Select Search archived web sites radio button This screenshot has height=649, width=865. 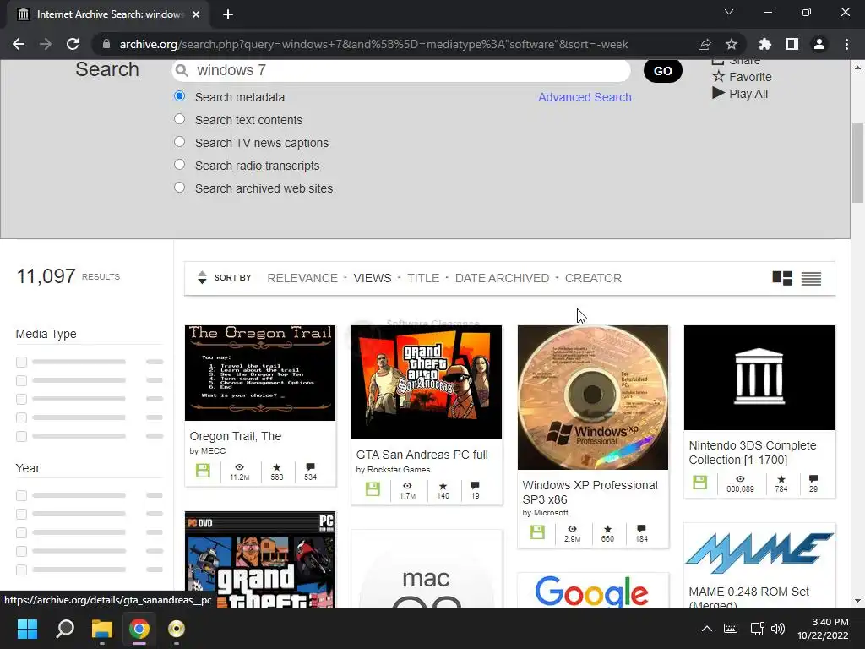coord(179,187)
